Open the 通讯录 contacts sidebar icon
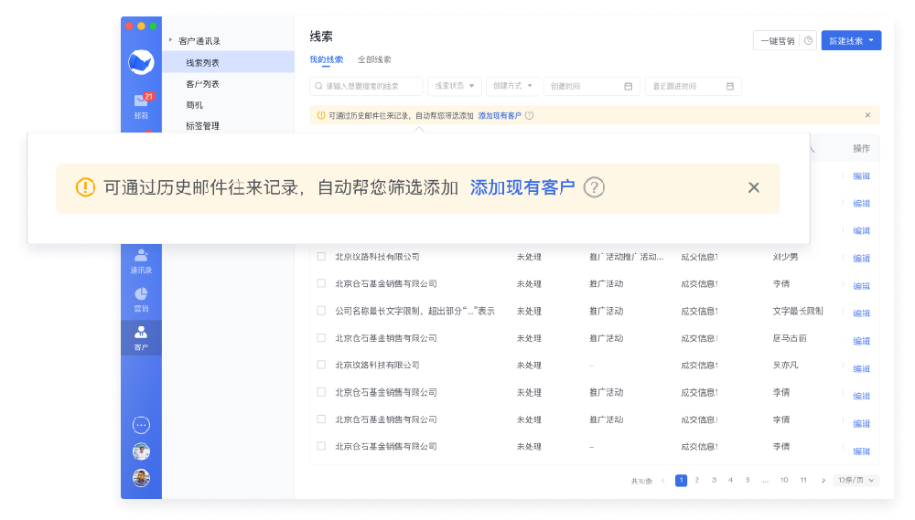Screen dimensions: 915x520 point(141,256)
